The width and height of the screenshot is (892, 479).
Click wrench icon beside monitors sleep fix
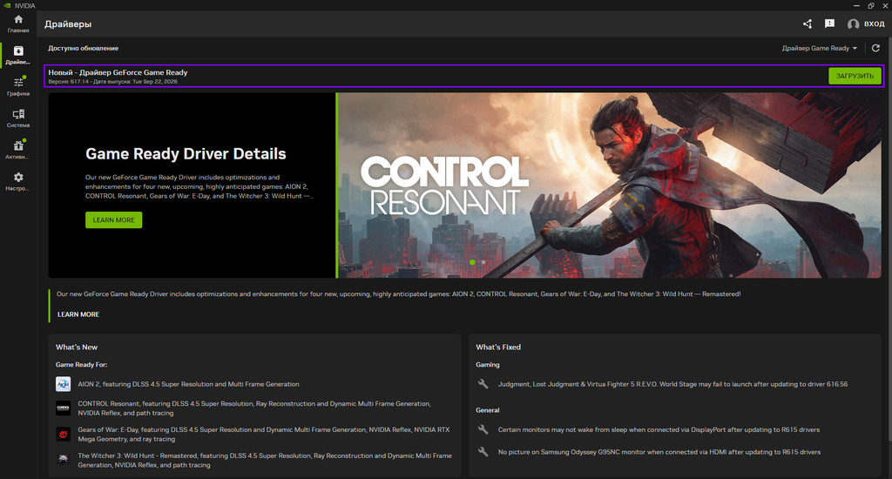[x=483, y=429]
